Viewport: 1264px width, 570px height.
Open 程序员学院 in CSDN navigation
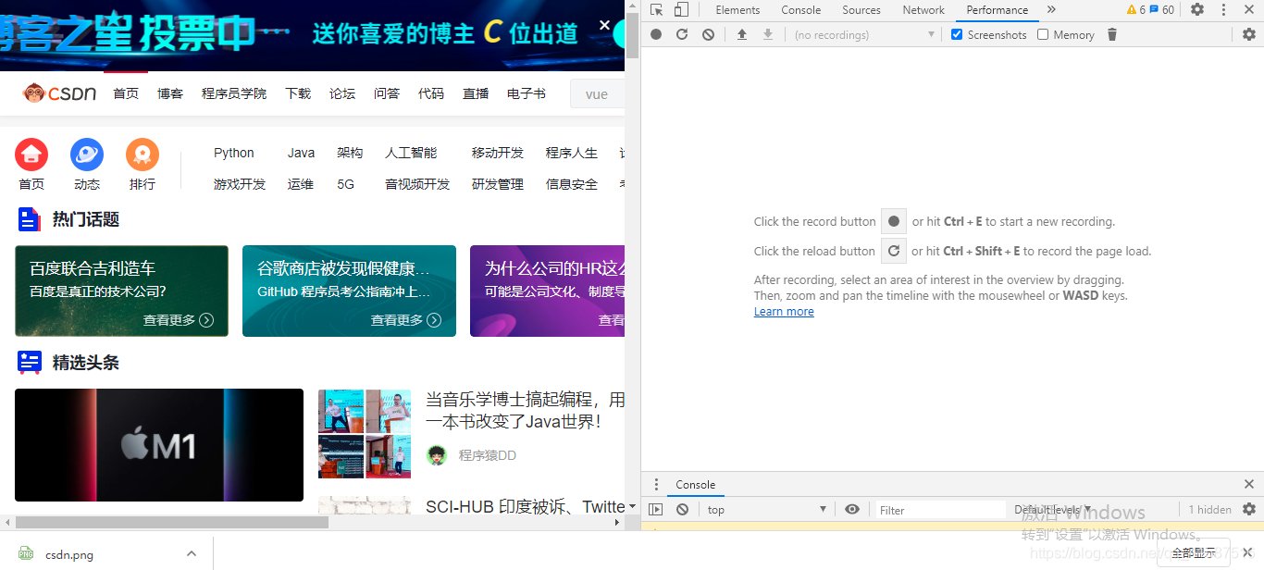click(x=234, y=93)
